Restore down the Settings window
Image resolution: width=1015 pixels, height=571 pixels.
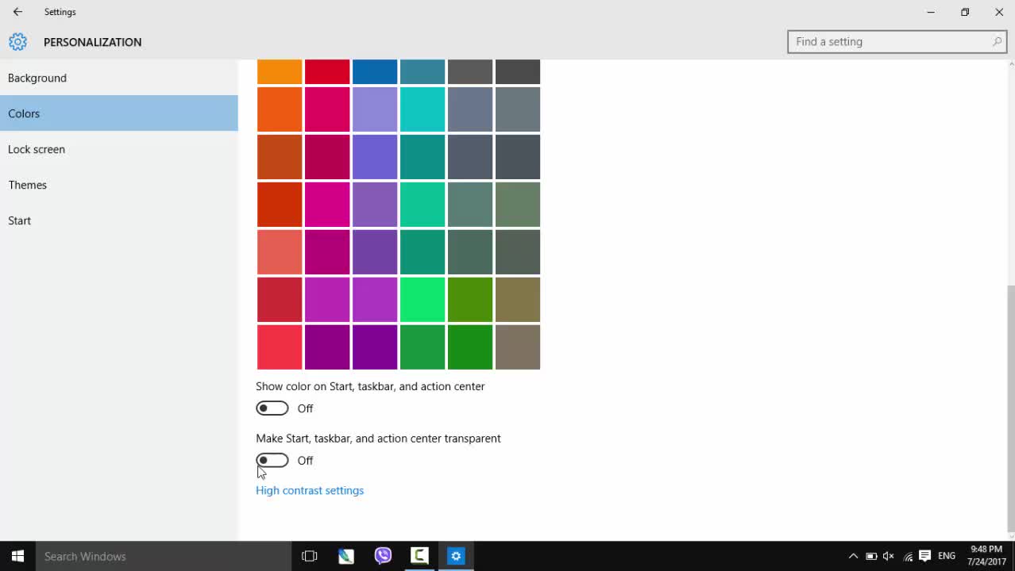coord(965,12)
